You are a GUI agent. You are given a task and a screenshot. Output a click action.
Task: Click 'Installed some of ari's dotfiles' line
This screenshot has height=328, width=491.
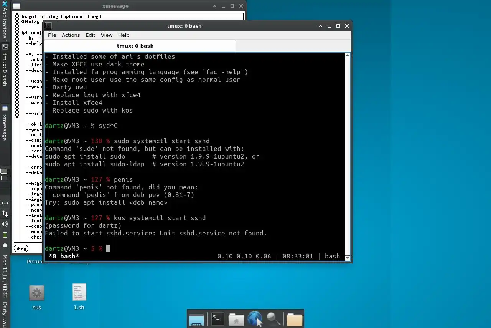coord(110,56)
